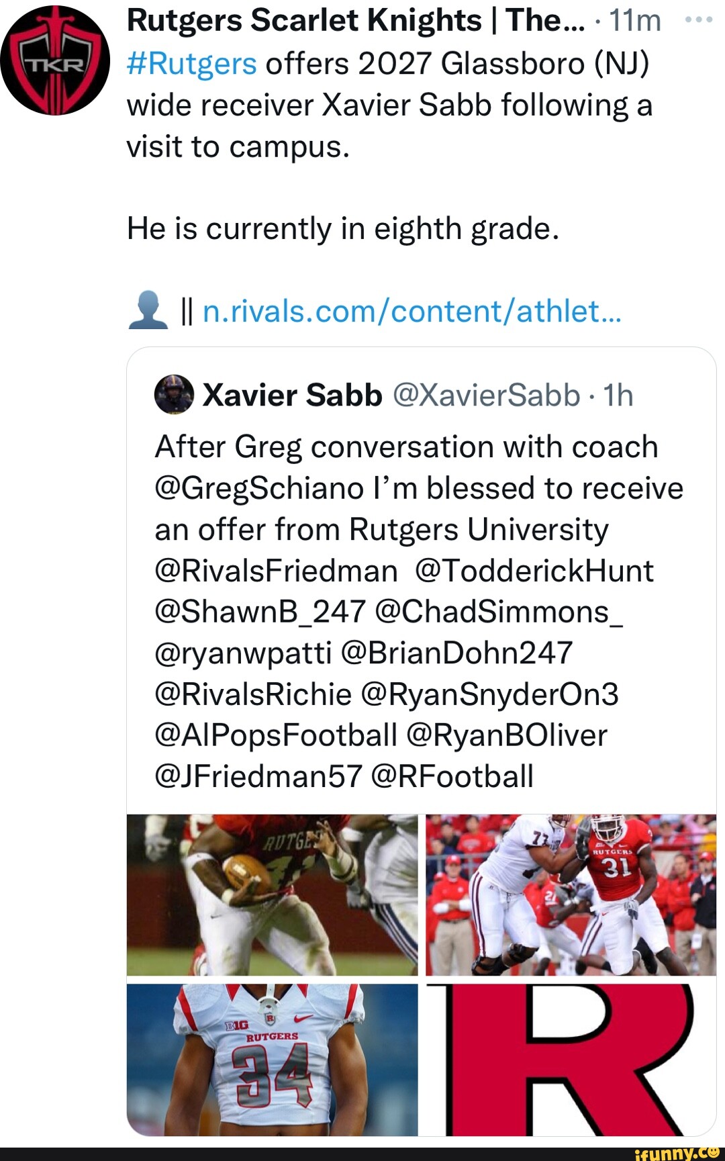725x1161 pixels.
Task: Click the @RFootball mention text
Action: [x=452, y=776]
